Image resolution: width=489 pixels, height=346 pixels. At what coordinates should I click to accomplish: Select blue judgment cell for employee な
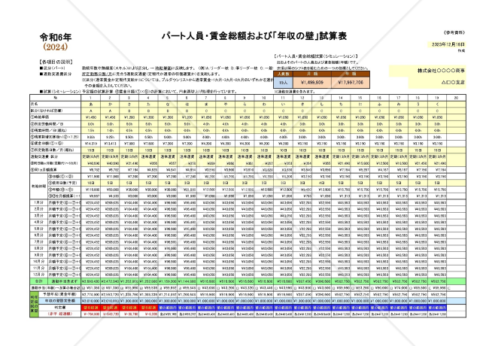tap(168, 308)
